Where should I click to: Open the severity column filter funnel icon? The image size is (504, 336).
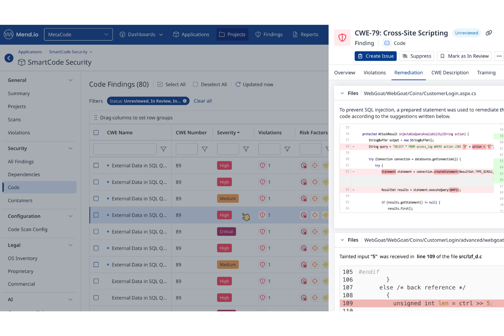(x=246, y=149)
